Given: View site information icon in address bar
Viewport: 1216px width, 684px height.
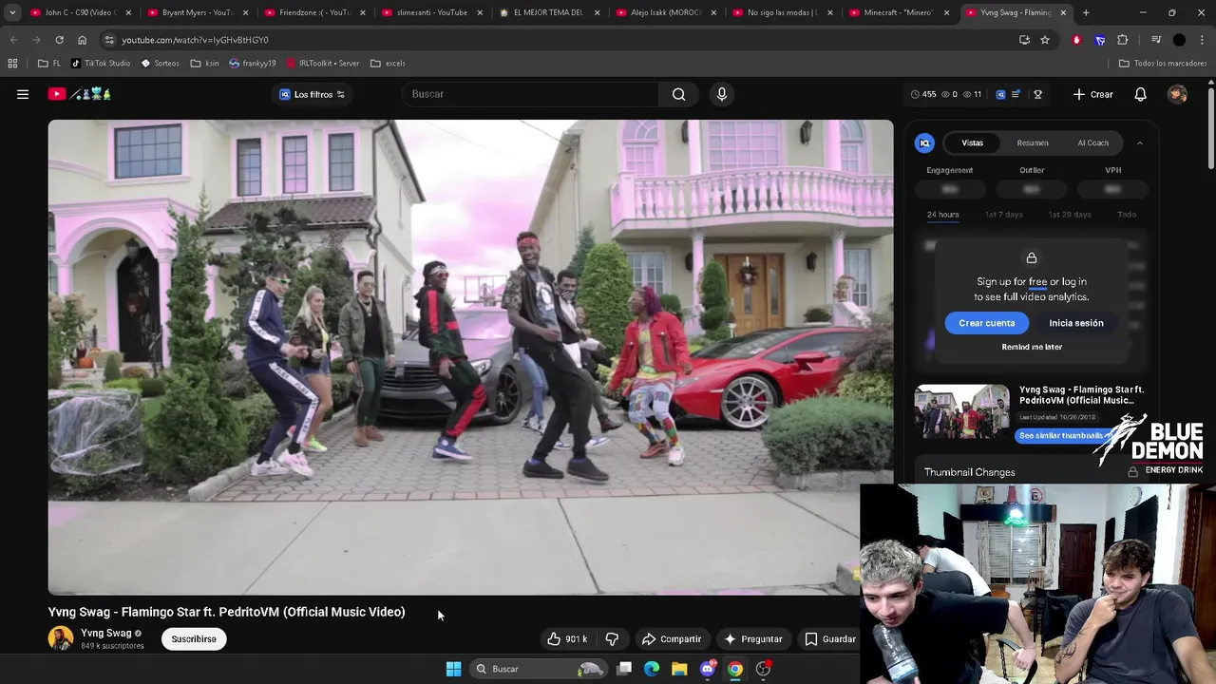Looking at the screenshot, I should click(109, 40).
